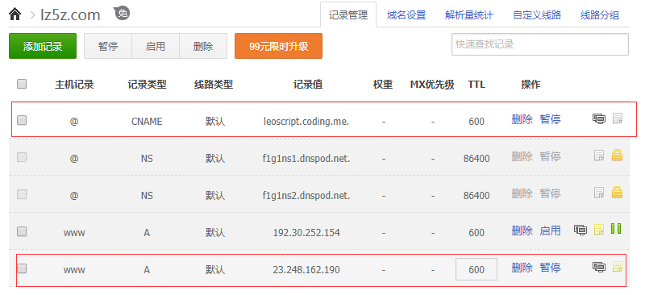This screenshot has height=295, width=645.
Task: Open remark note icon for the f1g1ns2.dnspod.net row
Action: pyautogui.click(x=599, y=193)
